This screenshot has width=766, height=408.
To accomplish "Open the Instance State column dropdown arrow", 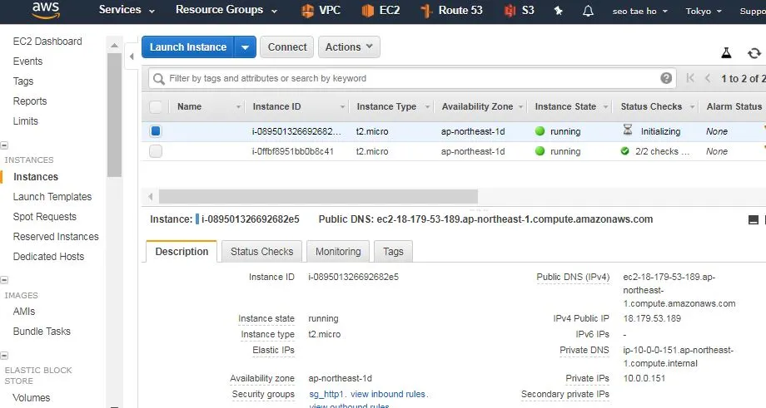I will (606, 107).
